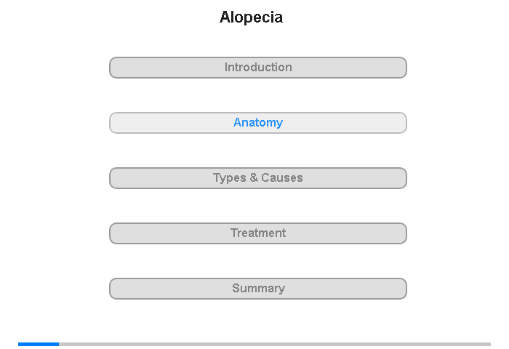The height and width of the screenshot is (349, 509).
Task: Pick the Summary menu entry
Action: coord(258,289)
